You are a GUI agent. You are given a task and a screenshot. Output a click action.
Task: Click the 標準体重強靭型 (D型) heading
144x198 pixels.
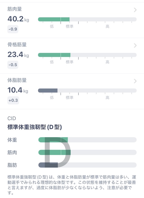35,127
